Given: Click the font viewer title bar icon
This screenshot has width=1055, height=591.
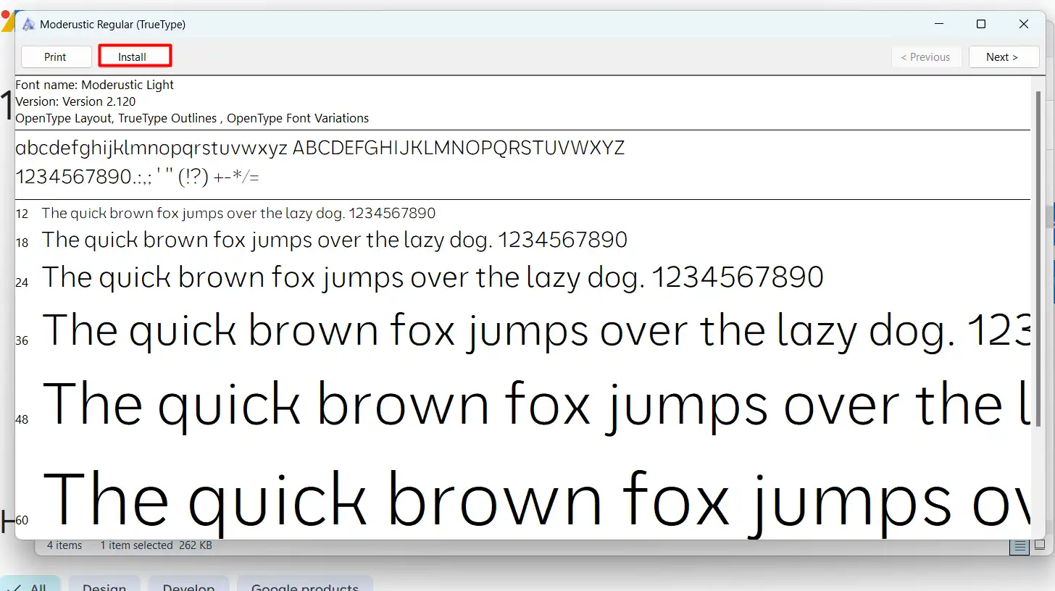Looking at the screenshot, I should click(28, 24).
